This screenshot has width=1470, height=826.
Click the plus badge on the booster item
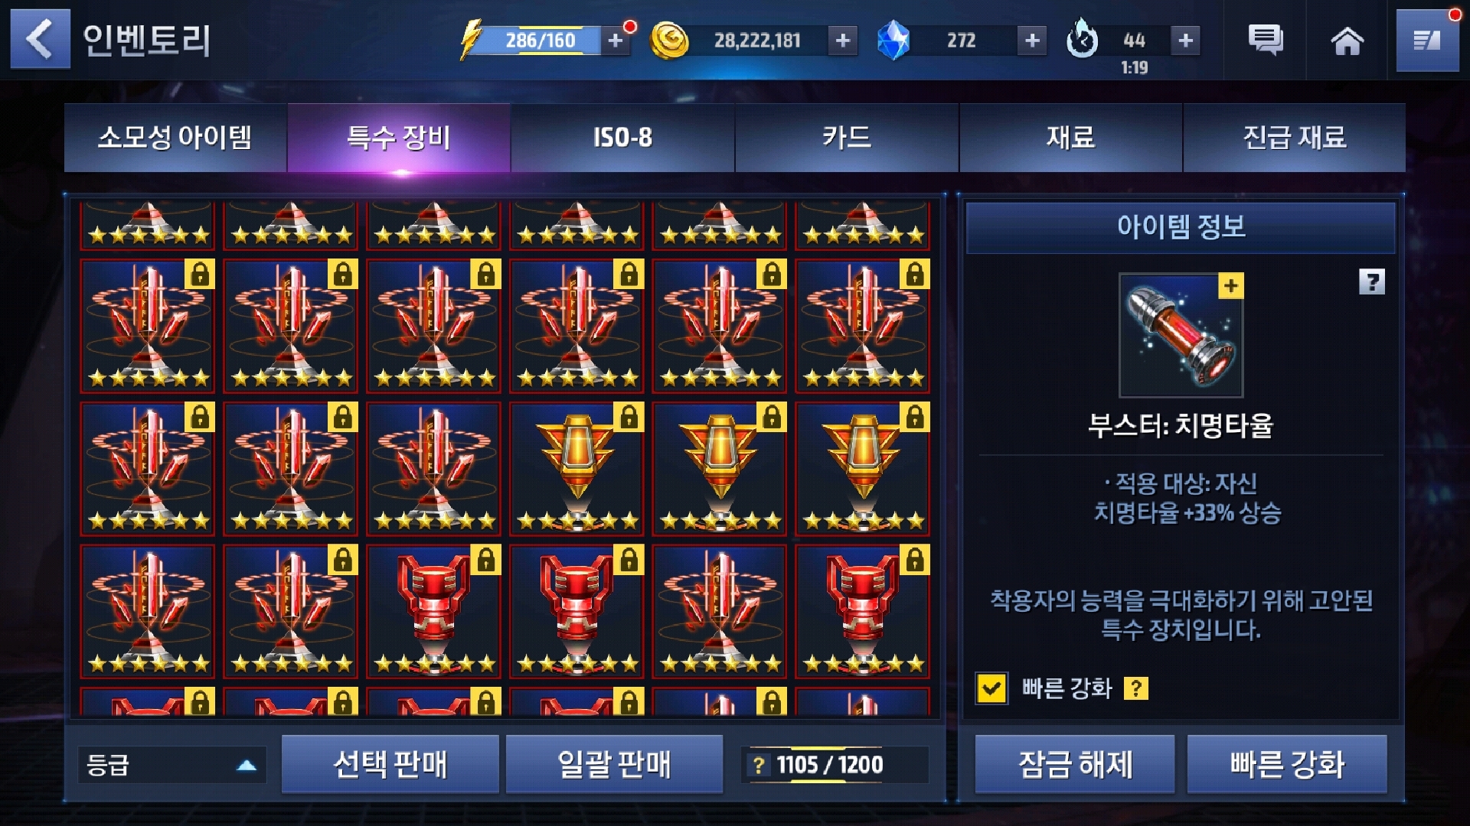(1230, 286)
